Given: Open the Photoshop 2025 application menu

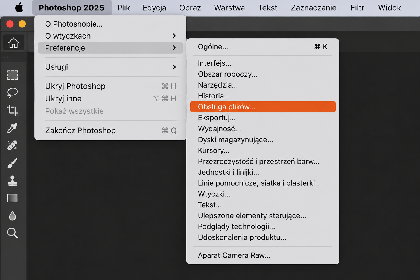Looking at the screenshot, I should [x=72, y=8].
